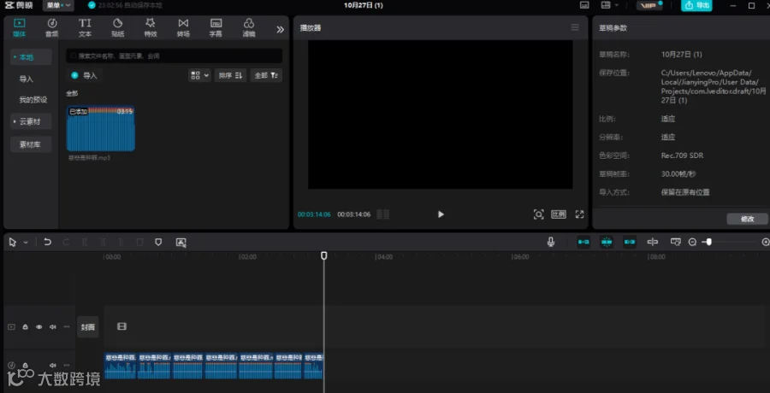The width and height of the screenshot is (770, 393).
Task: Add a marker with the shield icon
Action: pos(158,242)
